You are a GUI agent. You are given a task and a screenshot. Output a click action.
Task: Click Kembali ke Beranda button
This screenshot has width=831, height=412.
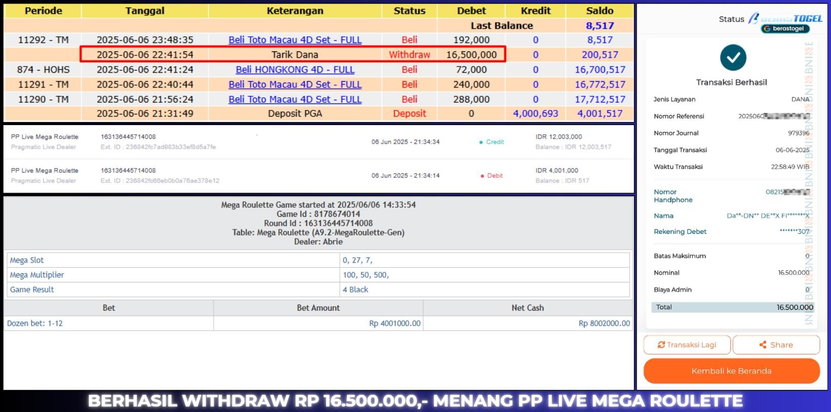tap(732, 371)
